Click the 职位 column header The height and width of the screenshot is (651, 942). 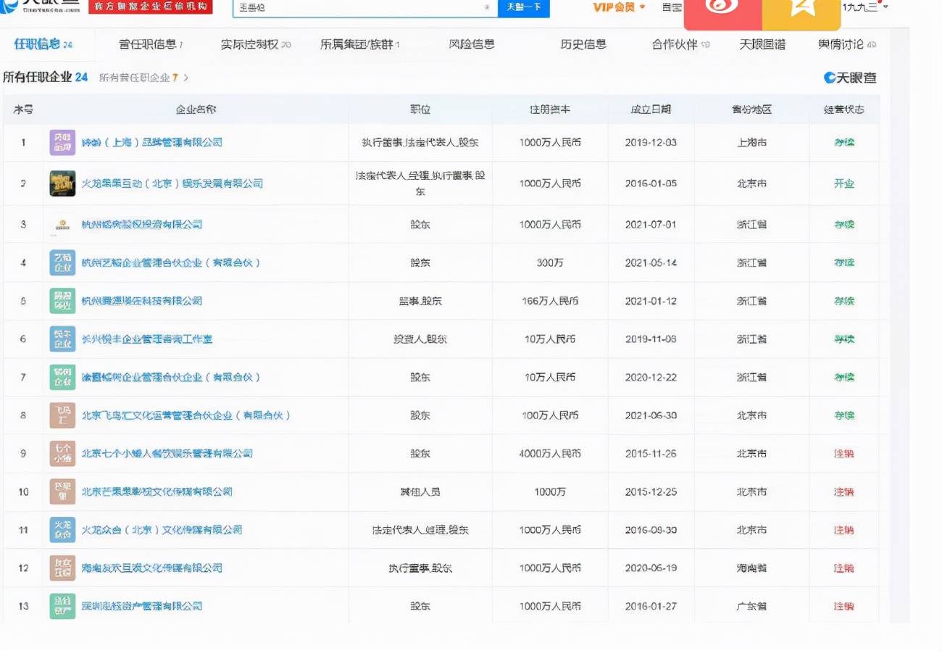[x=420, y=109]
